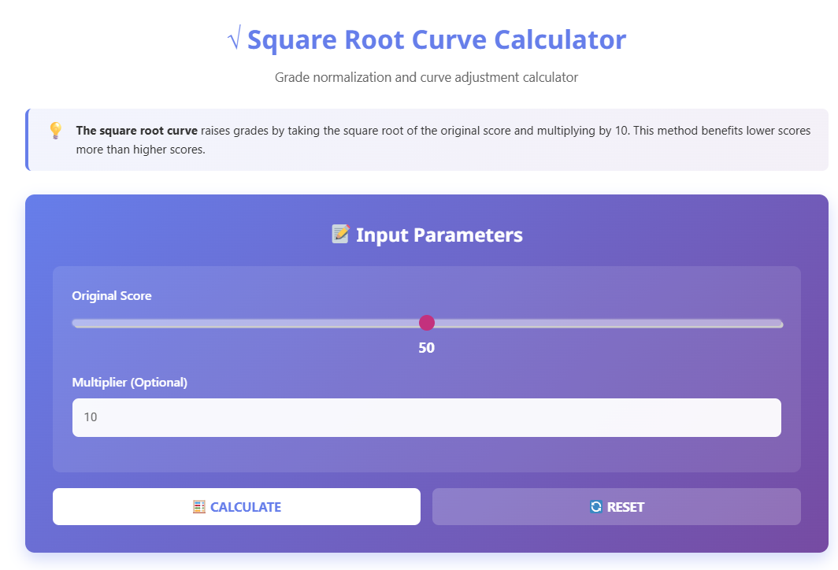Click the "Original Score" label
Image resolution: width=838 pixels, height=570 pixels.
point(112,296)
